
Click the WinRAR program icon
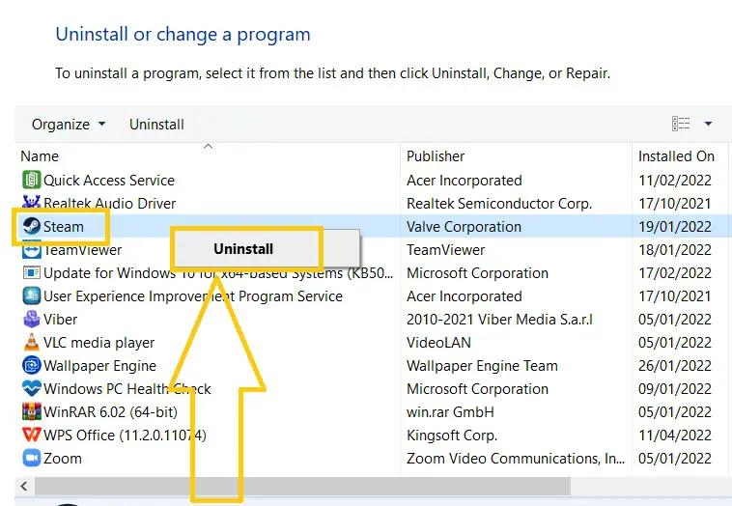[x=31, y=411]
